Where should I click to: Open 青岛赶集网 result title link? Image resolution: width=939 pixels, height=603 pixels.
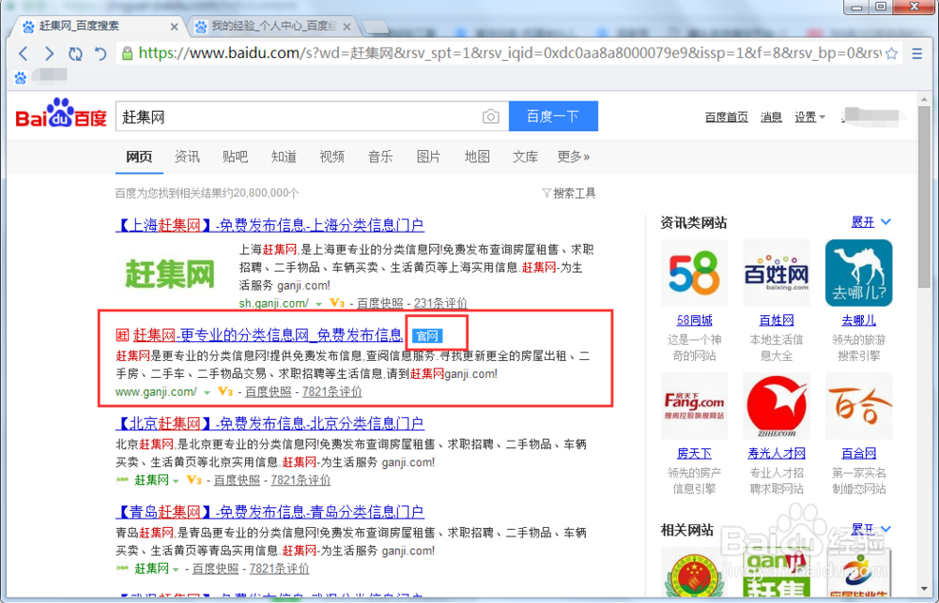pos(269,512)
